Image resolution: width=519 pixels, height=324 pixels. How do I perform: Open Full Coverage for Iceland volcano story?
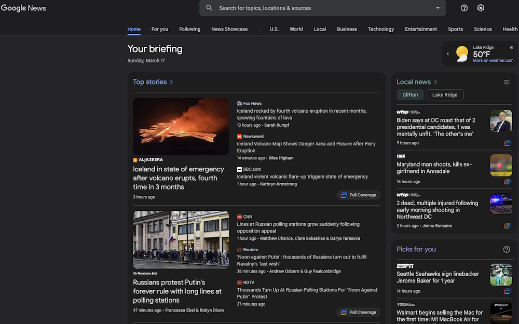point(358,195)
